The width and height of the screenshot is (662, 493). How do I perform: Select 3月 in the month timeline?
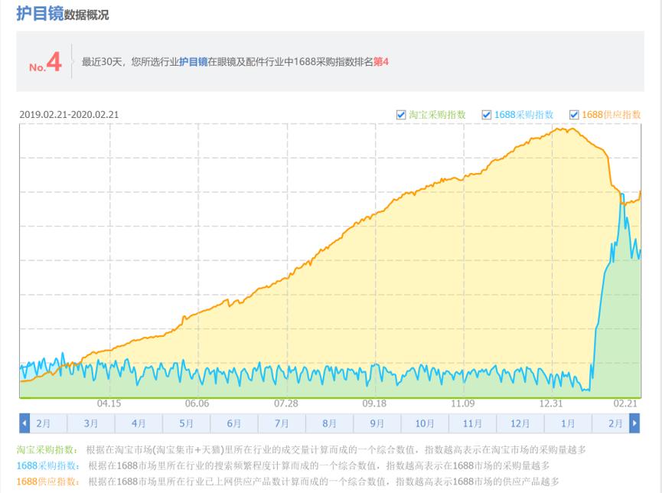click(91, 423)
